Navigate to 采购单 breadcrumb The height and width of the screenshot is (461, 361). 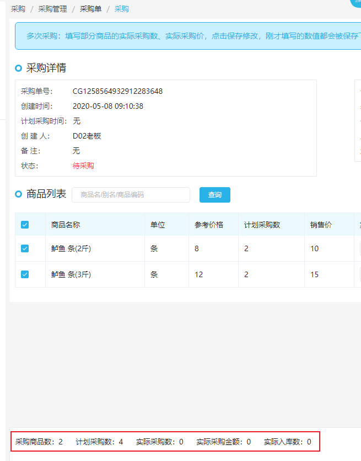pos(91,9)
